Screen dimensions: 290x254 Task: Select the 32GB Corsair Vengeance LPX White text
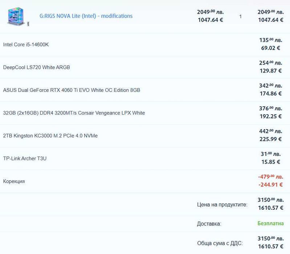pos(74,113)
